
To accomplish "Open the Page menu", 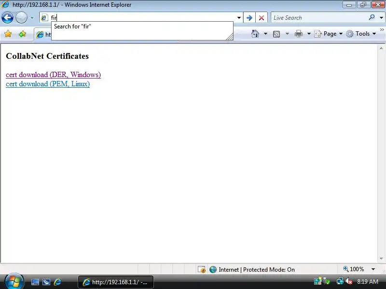I will click(x=329, y=34).
